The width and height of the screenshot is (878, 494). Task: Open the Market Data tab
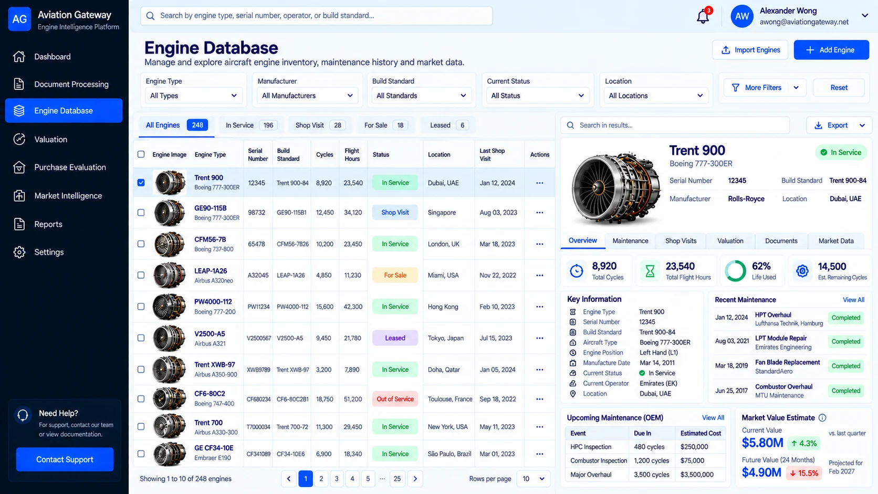pyautogui.click(x=836, y=241)
